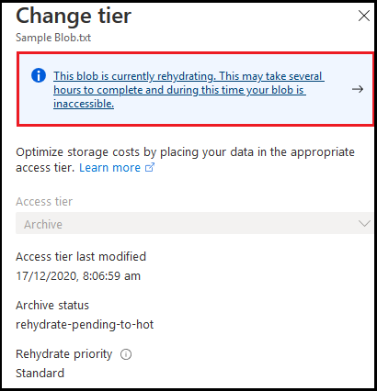Select the Change tier heading
This screenshot has height=391, width=377.
(x=74, y=16)
